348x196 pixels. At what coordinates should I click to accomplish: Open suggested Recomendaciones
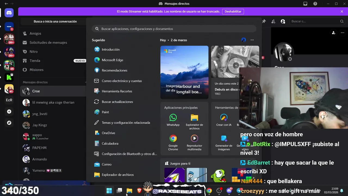pyautogui.click(x=125, y=70)
